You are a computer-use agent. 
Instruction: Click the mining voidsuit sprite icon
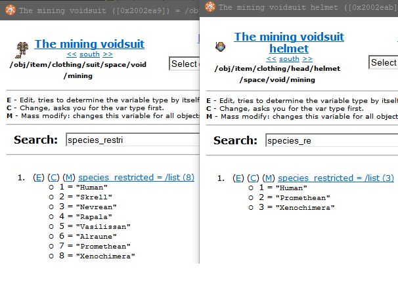coord(22,50)
